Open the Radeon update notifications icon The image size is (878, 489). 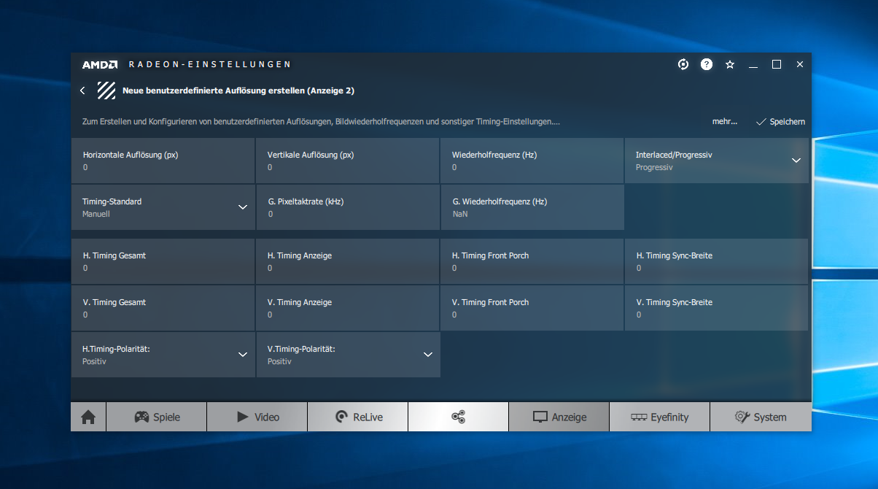[683, 64]
